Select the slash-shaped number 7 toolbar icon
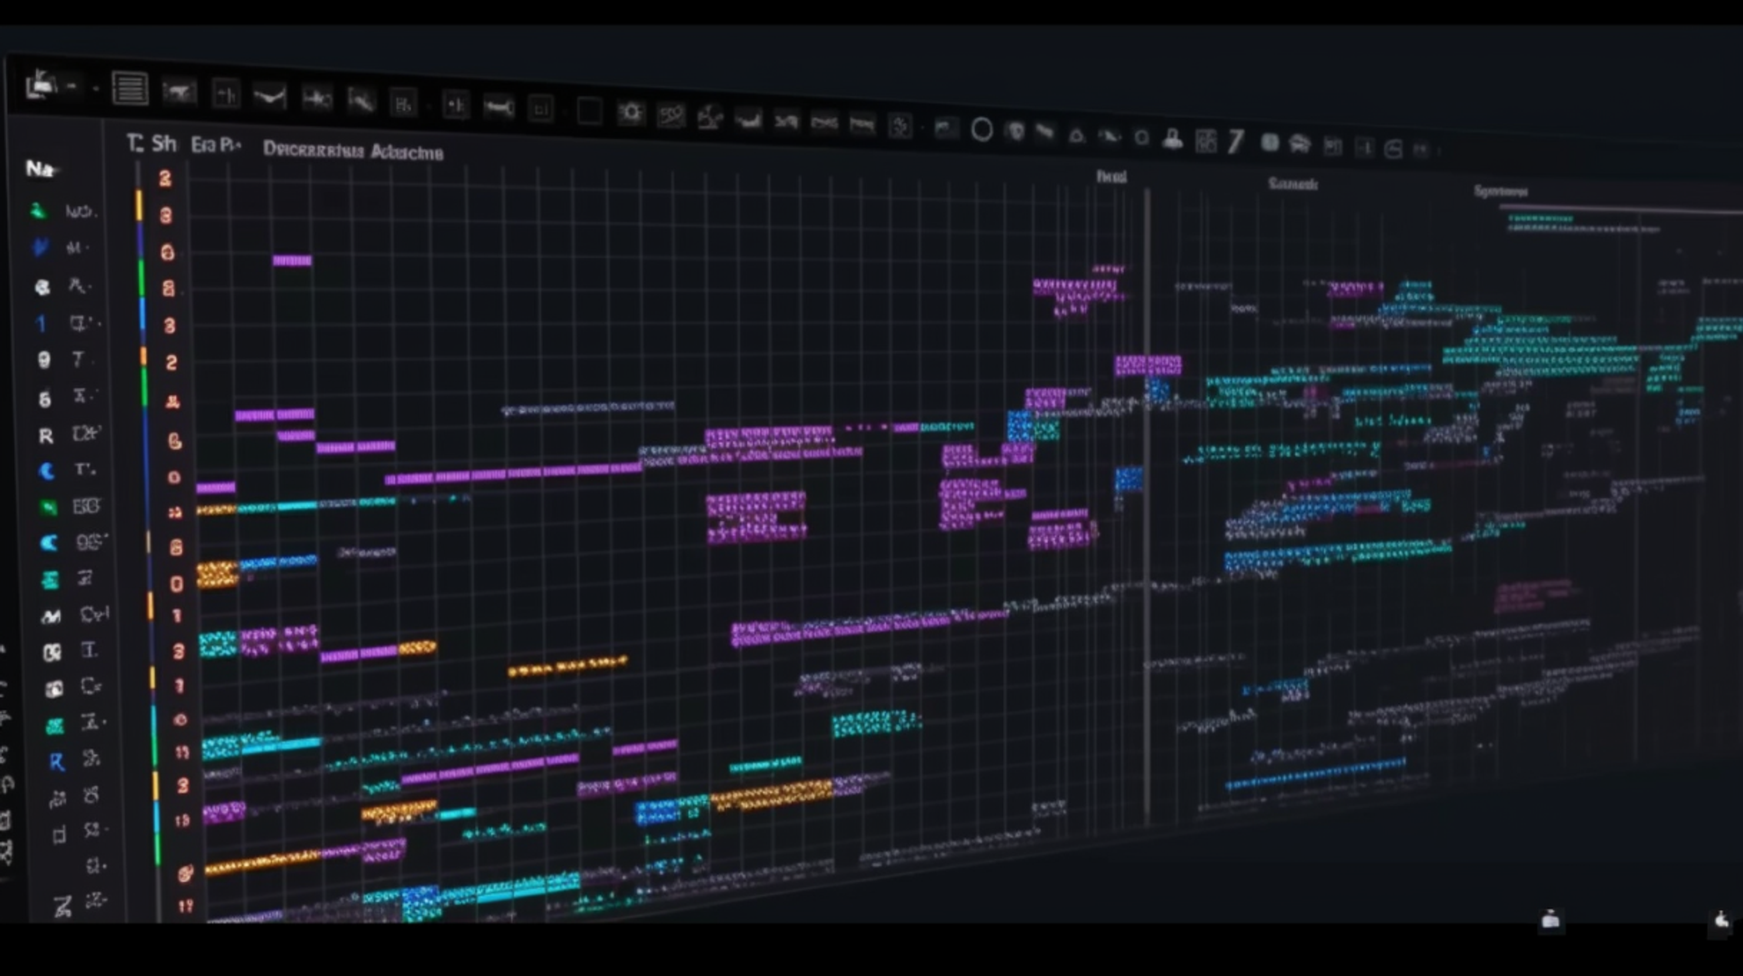1743x976 pixels. [1236, 142]
